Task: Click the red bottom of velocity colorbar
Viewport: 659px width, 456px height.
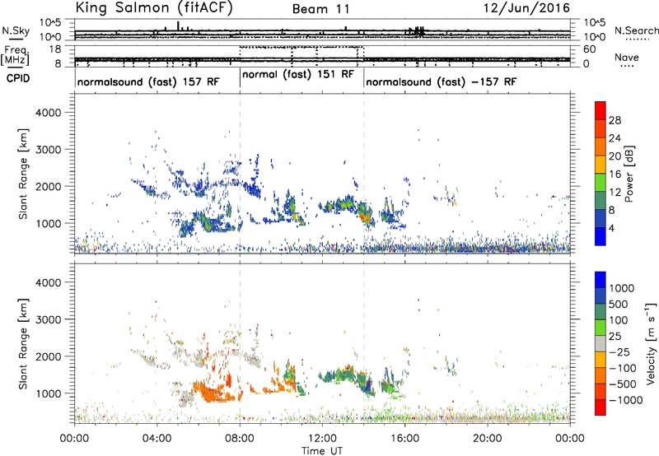Action: [601, 407]
